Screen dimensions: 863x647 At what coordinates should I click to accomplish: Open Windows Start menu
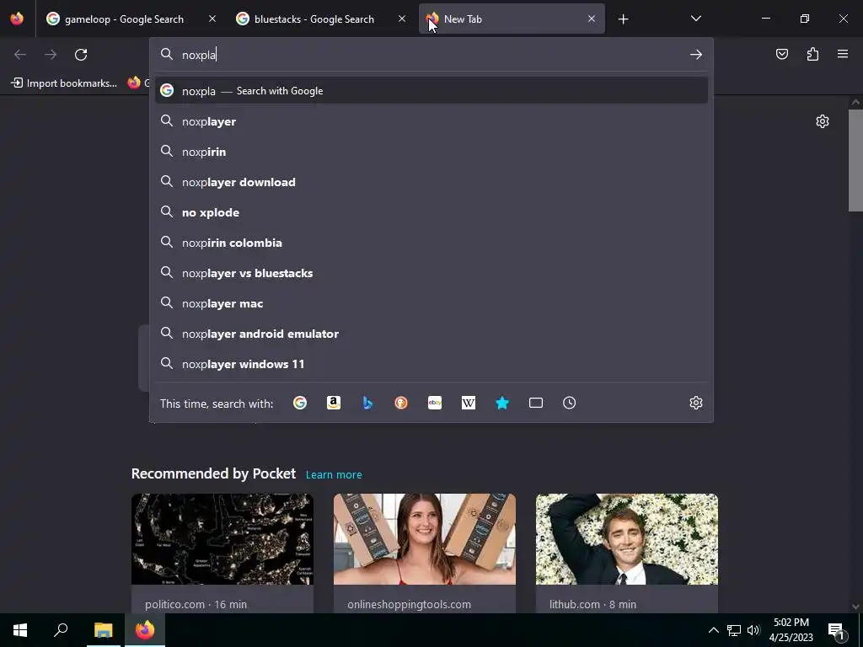click(20, 630)
